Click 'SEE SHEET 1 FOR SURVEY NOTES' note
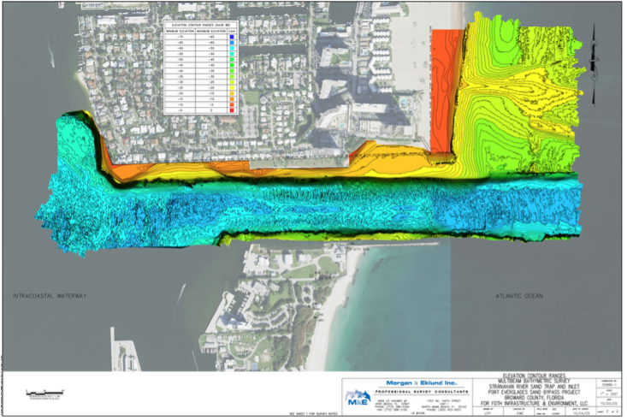Screen dimensions: 627x420 pos(313,414)
